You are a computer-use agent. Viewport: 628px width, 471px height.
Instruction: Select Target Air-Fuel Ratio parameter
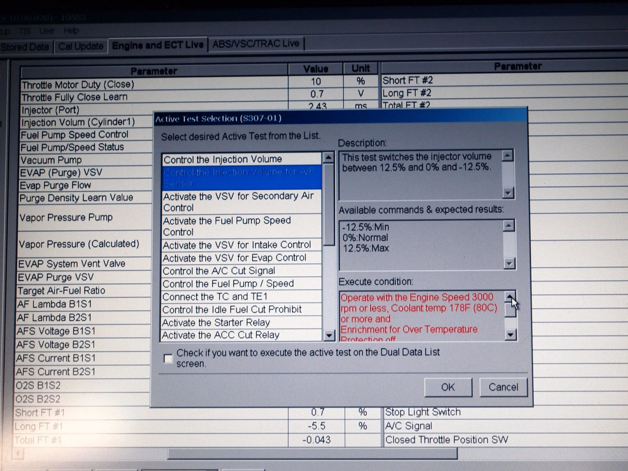(x=83, y=290)
